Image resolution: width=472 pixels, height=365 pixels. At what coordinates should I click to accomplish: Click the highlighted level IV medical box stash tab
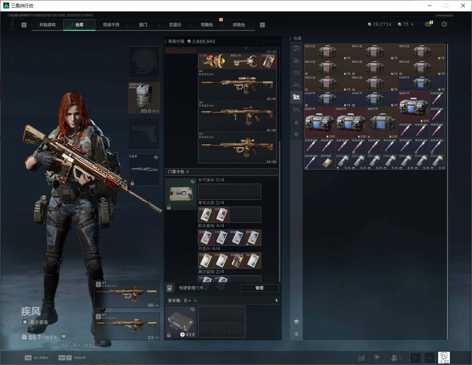296,97
